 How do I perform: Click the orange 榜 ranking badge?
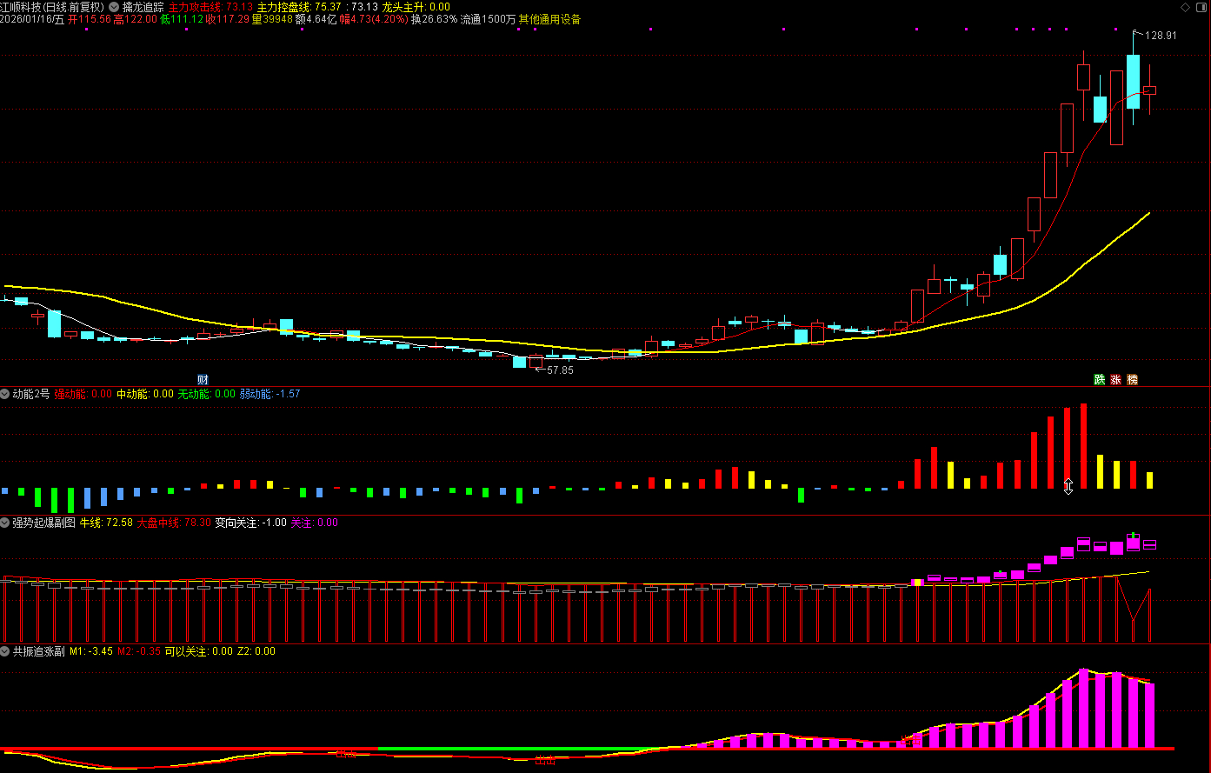tap(1132, 379)
